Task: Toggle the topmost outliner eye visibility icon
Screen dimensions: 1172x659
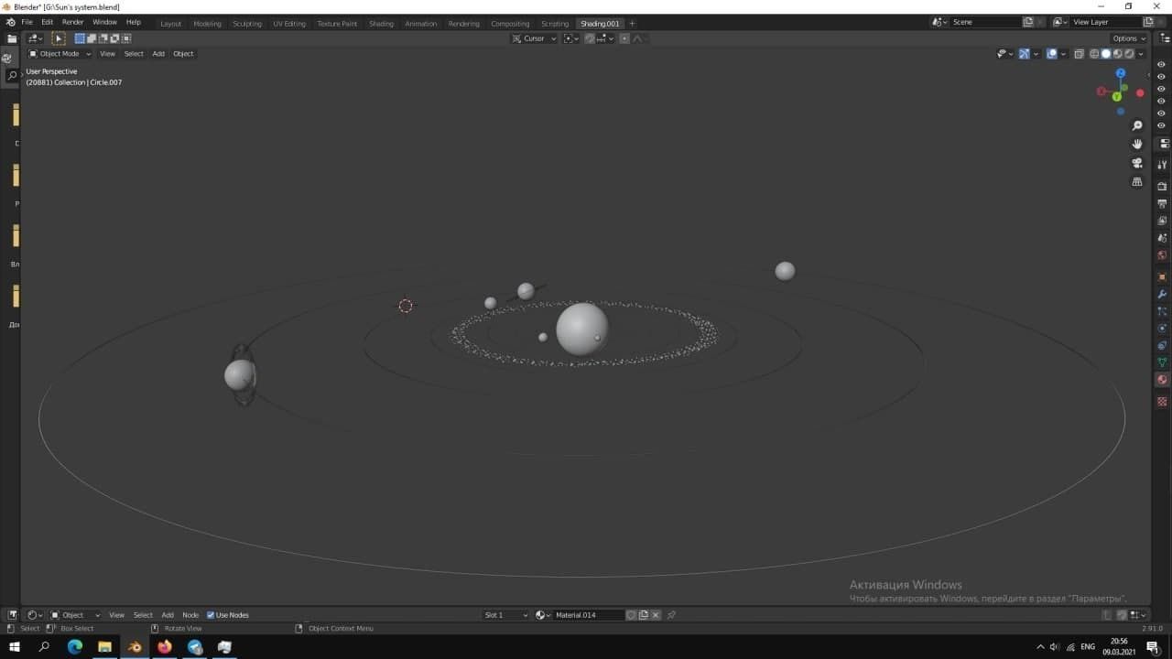Action: click(1162, 65)
